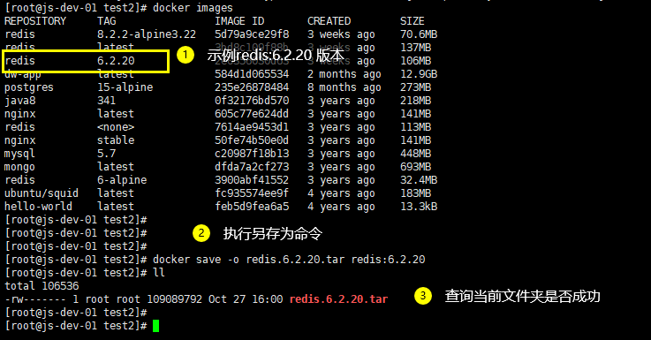
Task: Click the '8 months ago' created value
Action: point(344,87)
